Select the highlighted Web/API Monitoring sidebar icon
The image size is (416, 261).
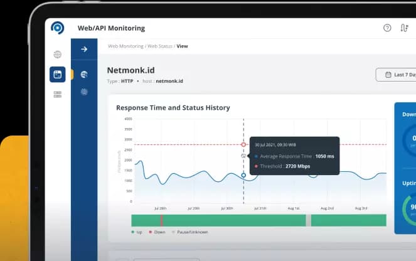pos(58,75)
